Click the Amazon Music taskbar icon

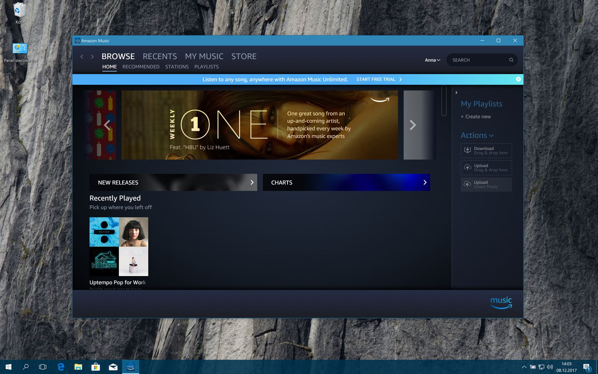pos(130,367)
